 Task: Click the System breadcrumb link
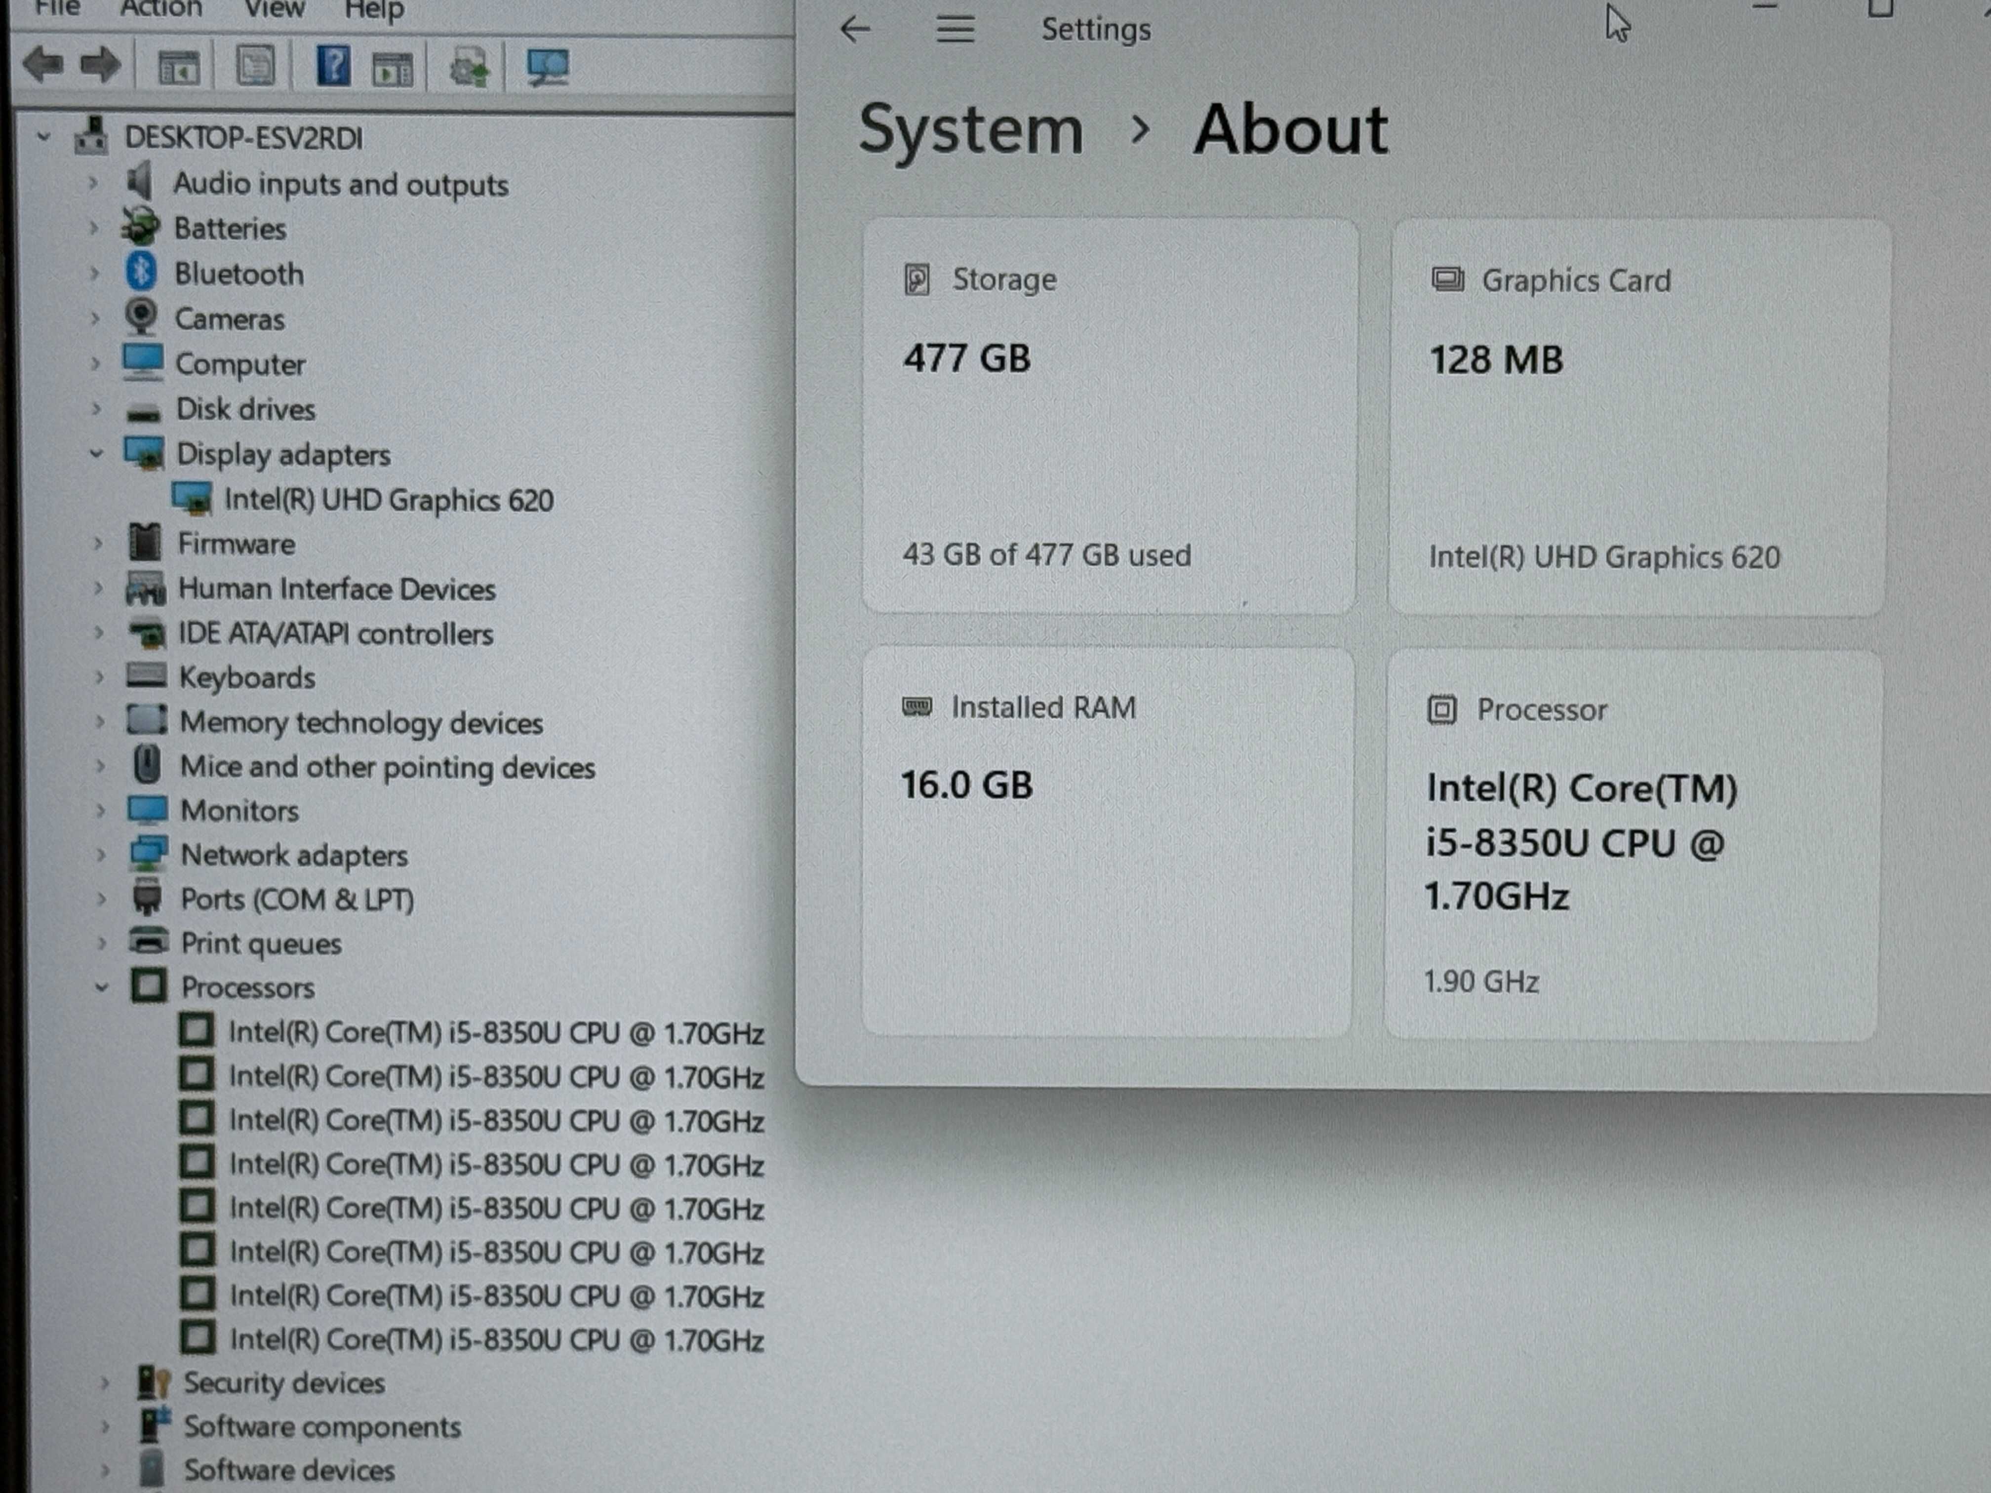[971, 129]
